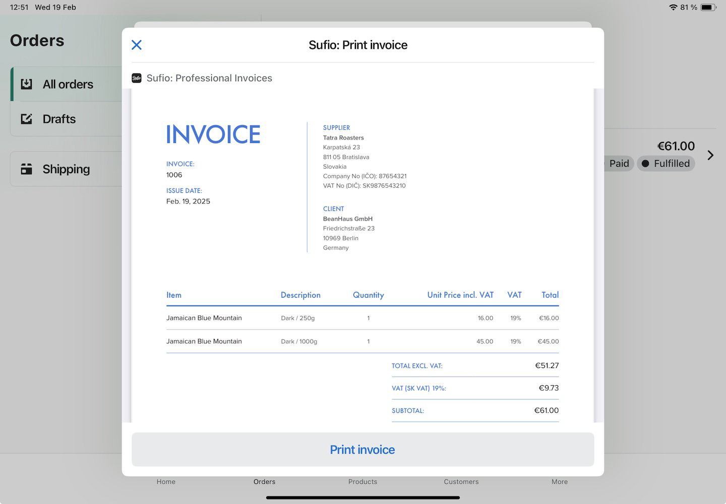The image size is (726, 504).
Task: Select the Customers tab
Action: 461,482
